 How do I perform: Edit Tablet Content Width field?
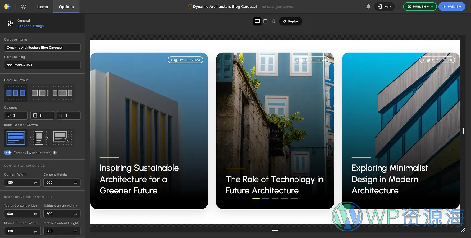click(22, 214)
